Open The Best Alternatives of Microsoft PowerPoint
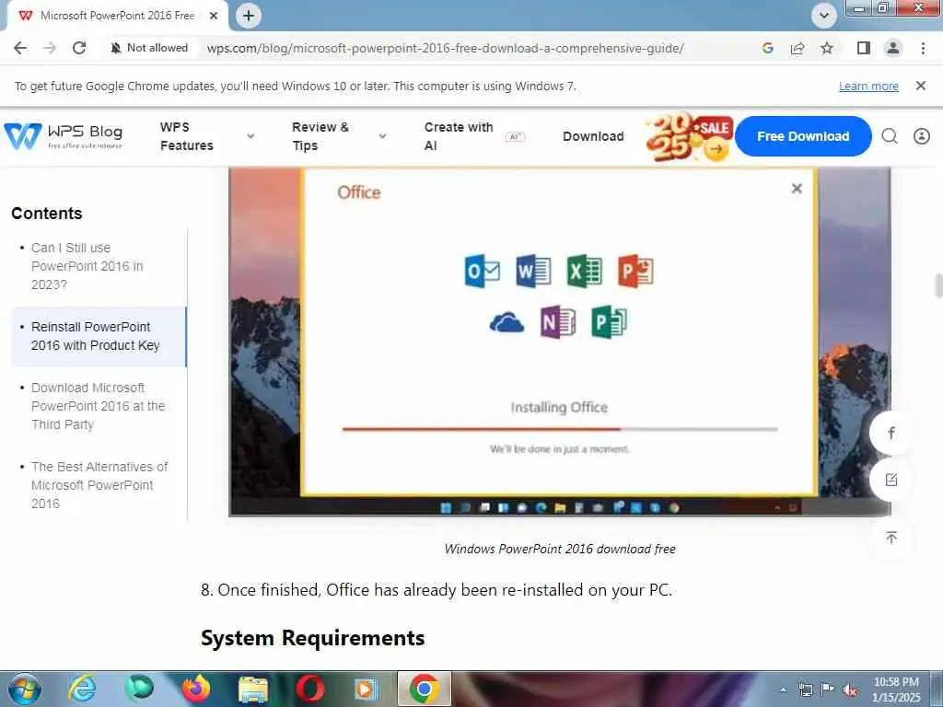The height and width of the screenshot is (707, 943). tap(99, 485)
